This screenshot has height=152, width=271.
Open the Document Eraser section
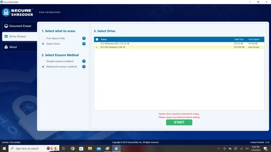click(20, 26)
